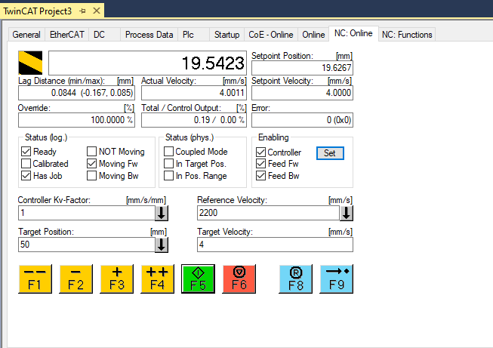Select the TwinCAT Project3 document tab
Screen dimensions: 493x348
(x=38, y=11)
